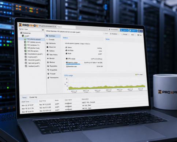Open Server View settings gear icon

click(43, 30)
